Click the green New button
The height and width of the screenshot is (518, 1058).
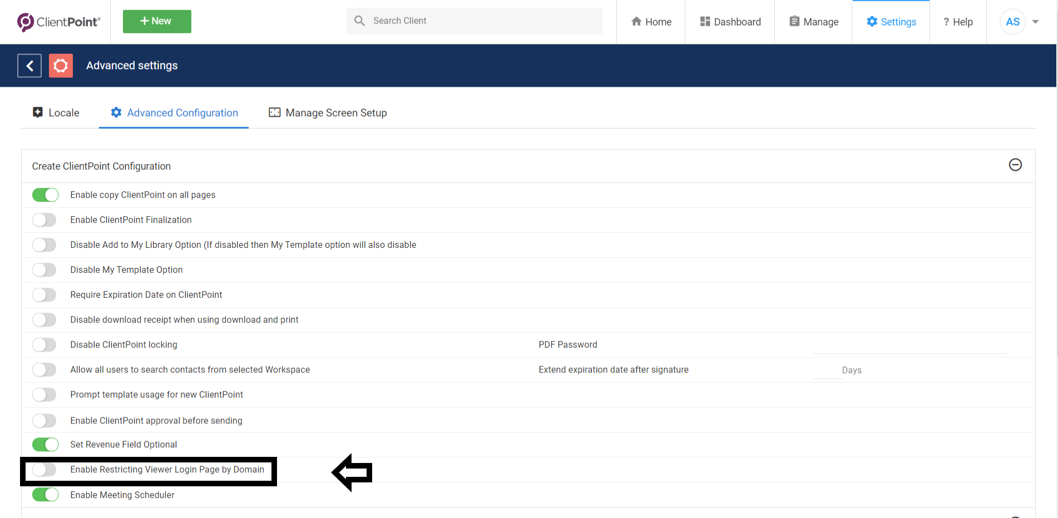pos(157,21)
